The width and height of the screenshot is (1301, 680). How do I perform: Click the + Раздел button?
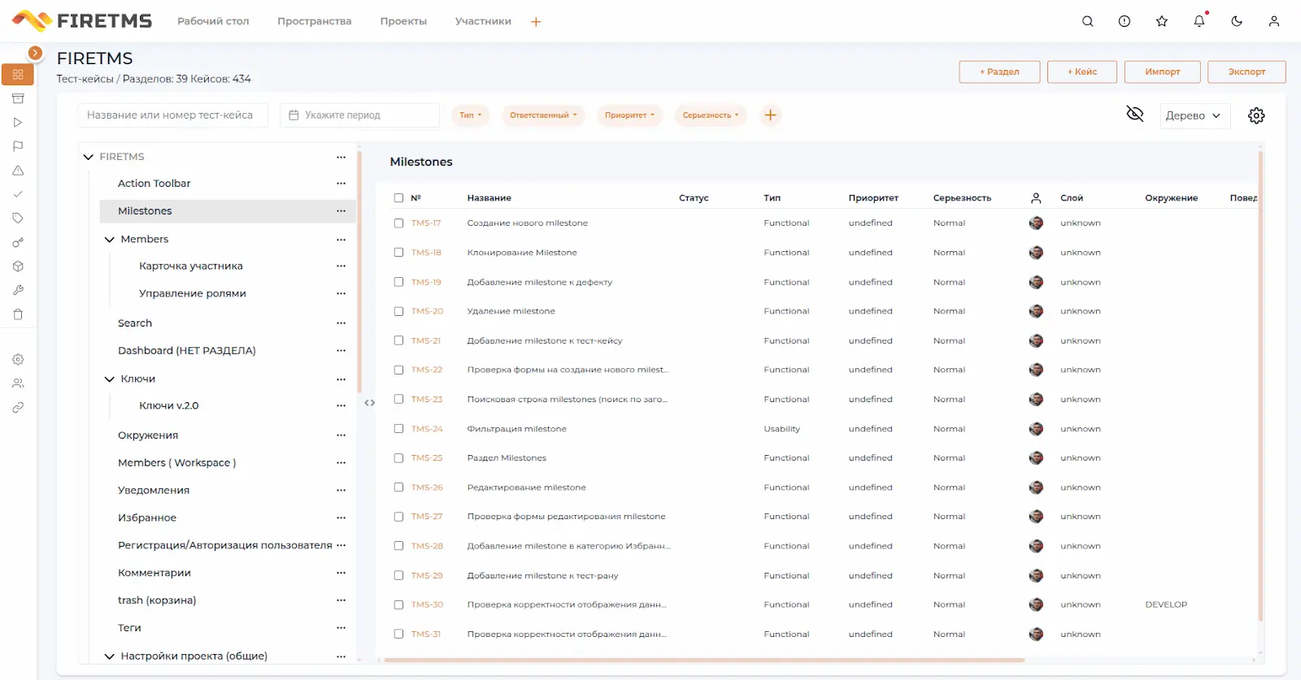point(999,71)
